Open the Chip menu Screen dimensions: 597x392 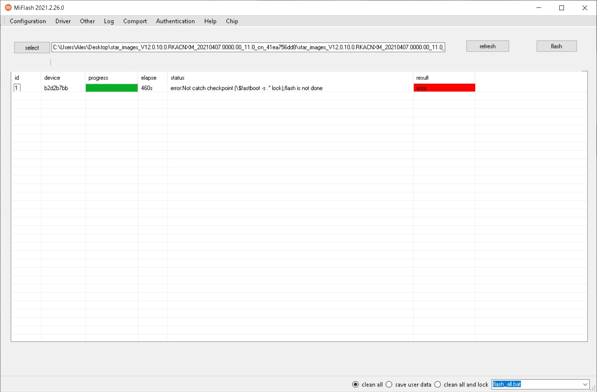[x=232, y=21]
